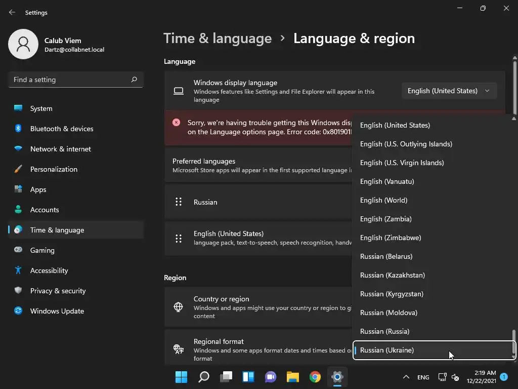Show hidden tray icons chevron
This screenshot has width=518, height=389.
pos(406,377)
